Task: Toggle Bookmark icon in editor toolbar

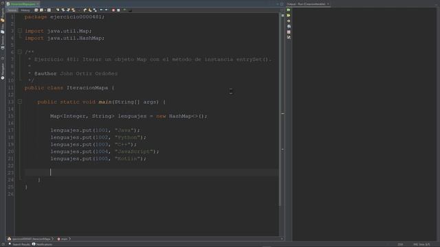Action: 95,10
